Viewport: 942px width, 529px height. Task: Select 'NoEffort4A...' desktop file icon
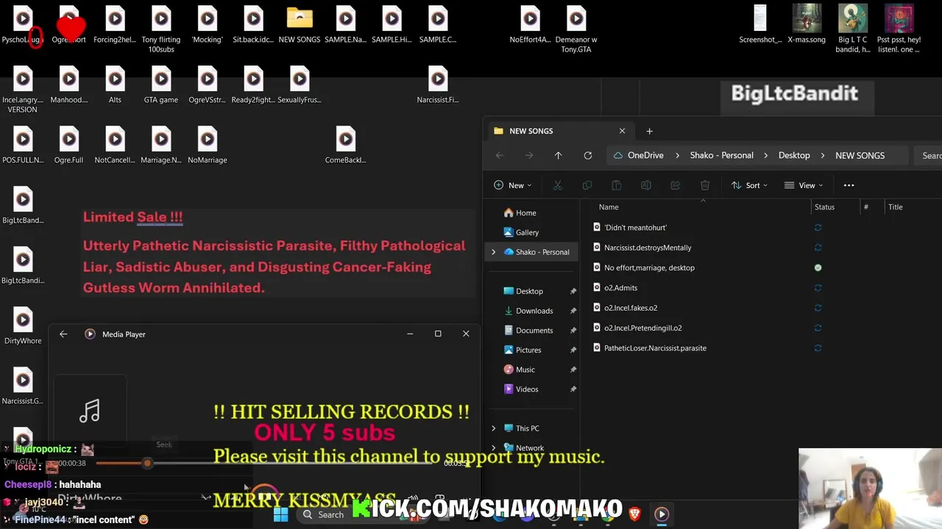point(530,26)
